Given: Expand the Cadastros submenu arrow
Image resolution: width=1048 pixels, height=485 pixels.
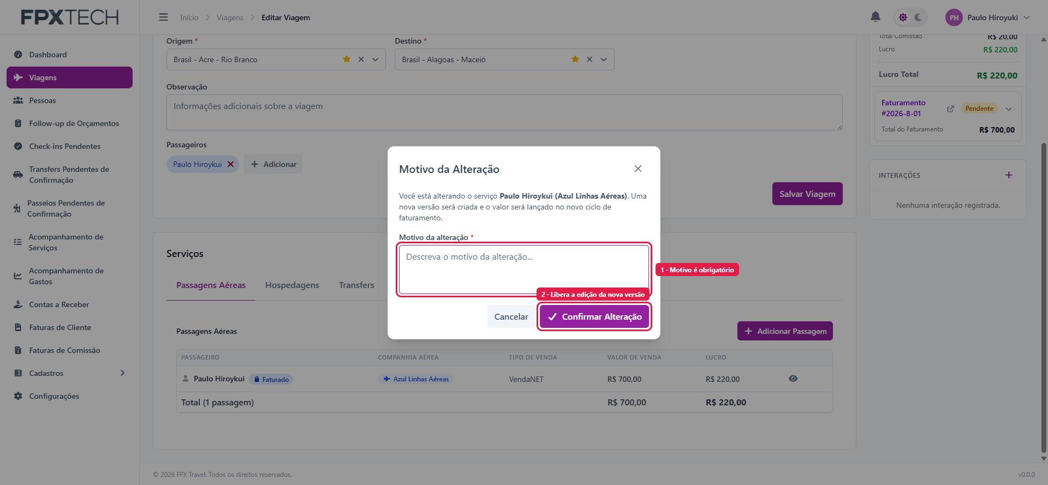Looking at the screenshot, I should point(122,373).
